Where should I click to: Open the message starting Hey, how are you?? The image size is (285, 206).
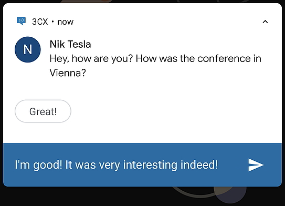(155, 66)
